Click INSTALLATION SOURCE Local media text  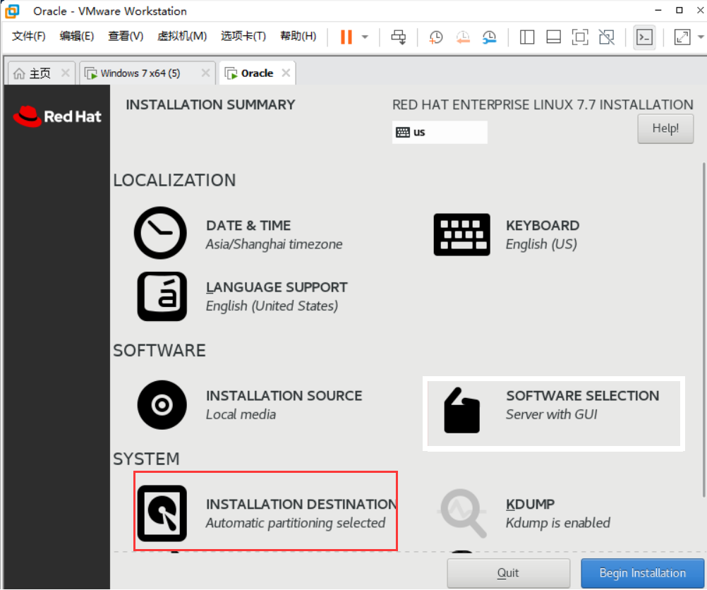(284, 404)
